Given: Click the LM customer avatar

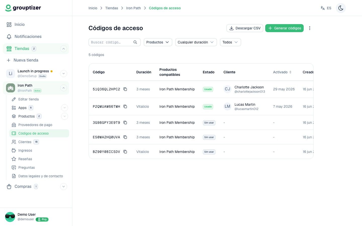Looking at the screenshot, I should tap(228, 106).
